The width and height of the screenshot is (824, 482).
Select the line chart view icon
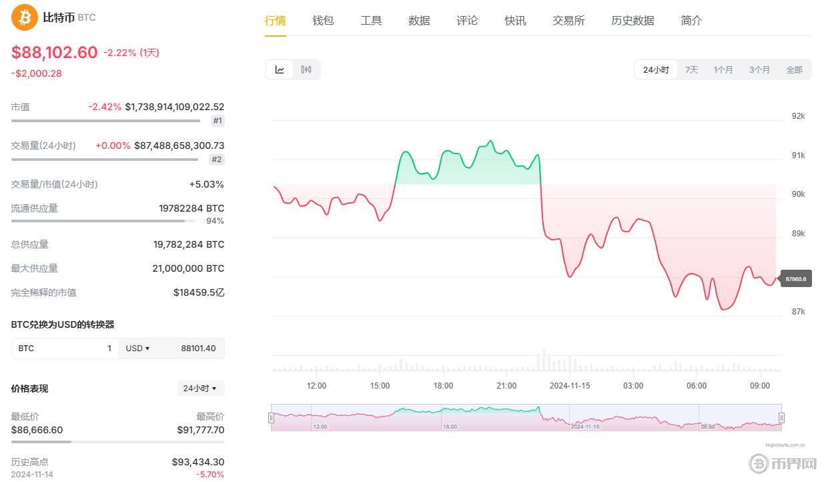click(x=280, y=69)
